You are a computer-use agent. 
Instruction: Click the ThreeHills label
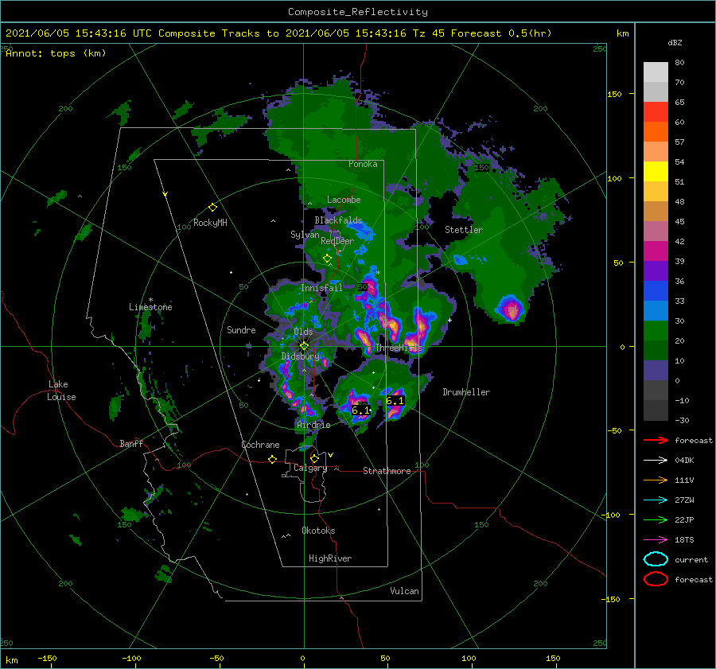pyautogui.click(x=399, y=348)
